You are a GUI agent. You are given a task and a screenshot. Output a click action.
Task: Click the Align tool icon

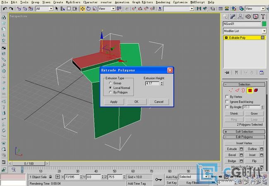[x=205, y=9]
